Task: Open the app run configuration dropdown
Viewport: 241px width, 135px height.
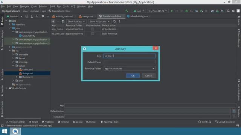Action: 139,11
